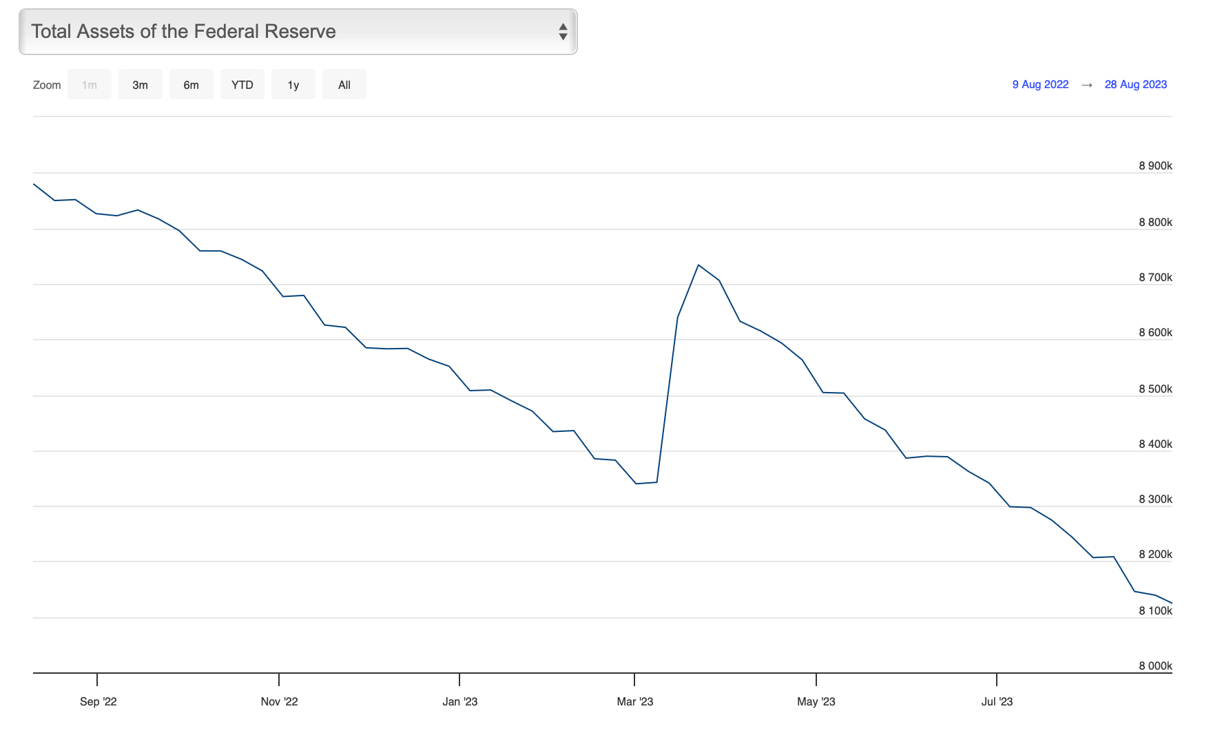Choose the YTD zoom range
Viewport: 1211px width, 733px height.
[242, 85]
